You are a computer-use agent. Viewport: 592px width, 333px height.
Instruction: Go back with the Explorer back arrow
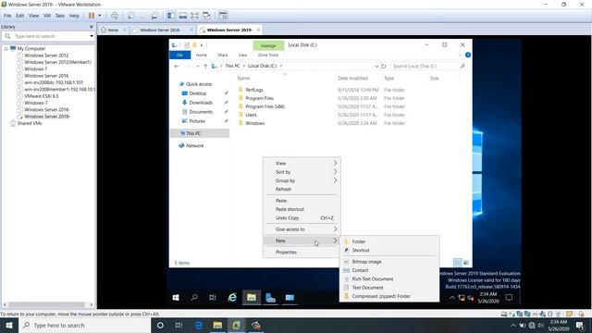click(177, 66)
